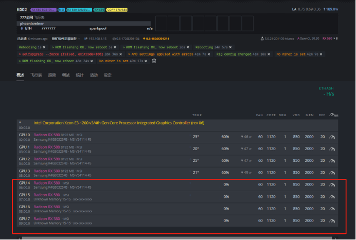The height and width of the screenshot is (240, 356).
Task: Click the overclock-all gauge in table header
Action: pos(333,115)
